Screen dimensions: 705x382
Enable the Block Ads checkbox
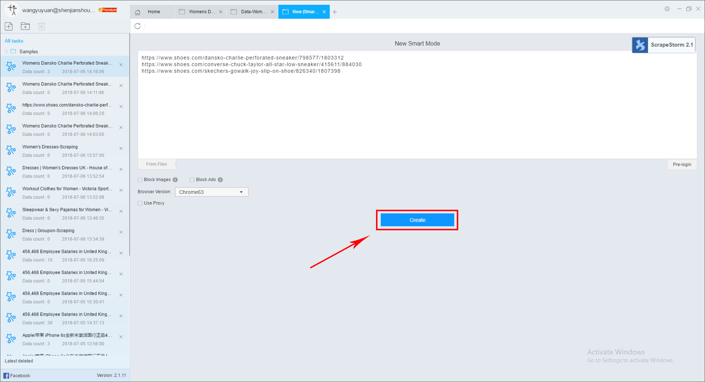pyautogui.click(x=192, y=180)
